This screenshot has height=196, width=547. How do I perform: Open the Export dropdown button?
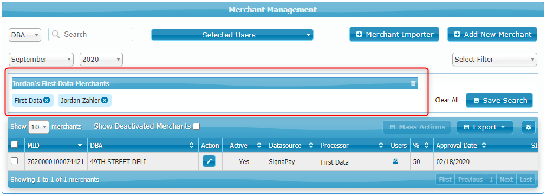point(485,127)
